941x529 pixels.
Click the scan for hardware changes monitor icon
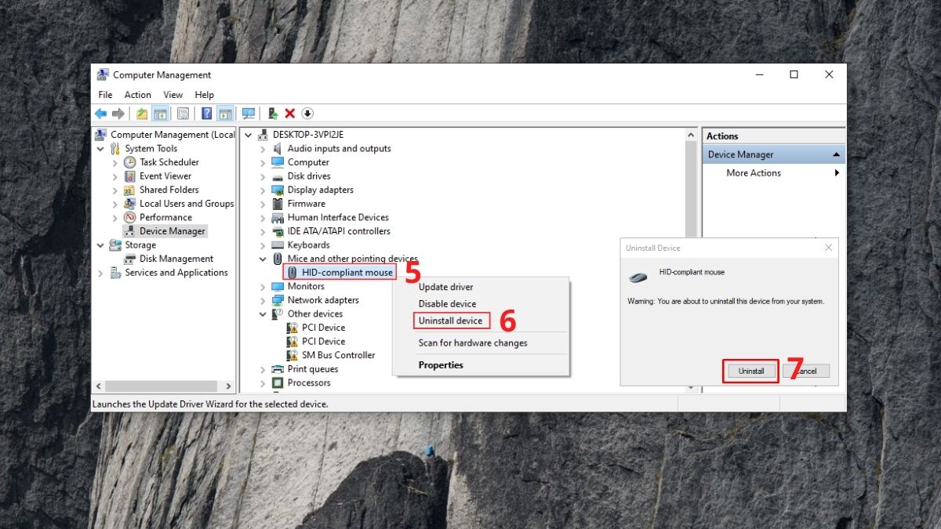pos(249,114)
